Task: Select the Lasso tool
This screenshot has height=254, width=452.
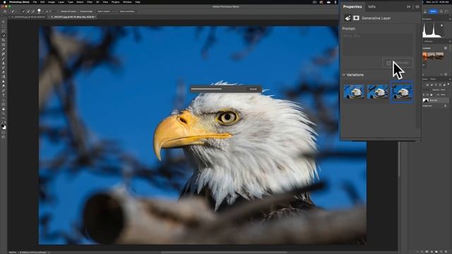Action: 4,31
